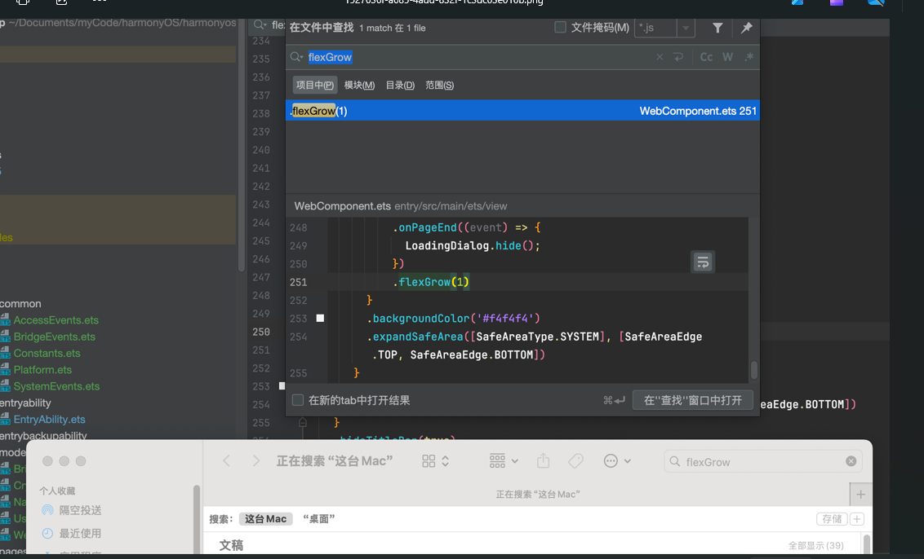
Task: Click soft-wrap icon in preview pane
Action: [703, 262]
